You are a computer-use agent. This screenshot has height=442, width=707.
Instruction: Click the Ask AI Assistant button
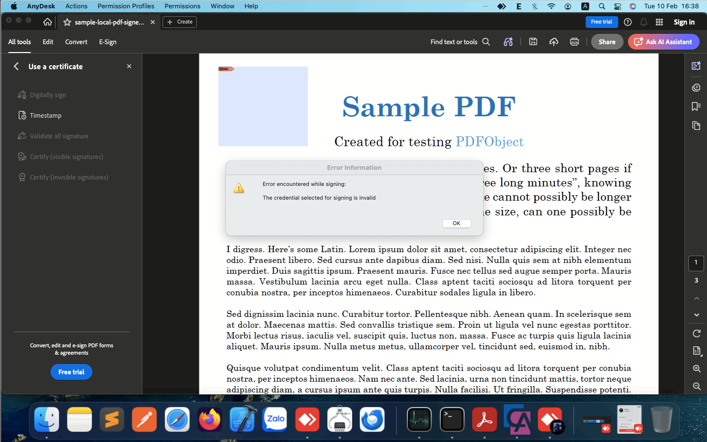(663, 42)
